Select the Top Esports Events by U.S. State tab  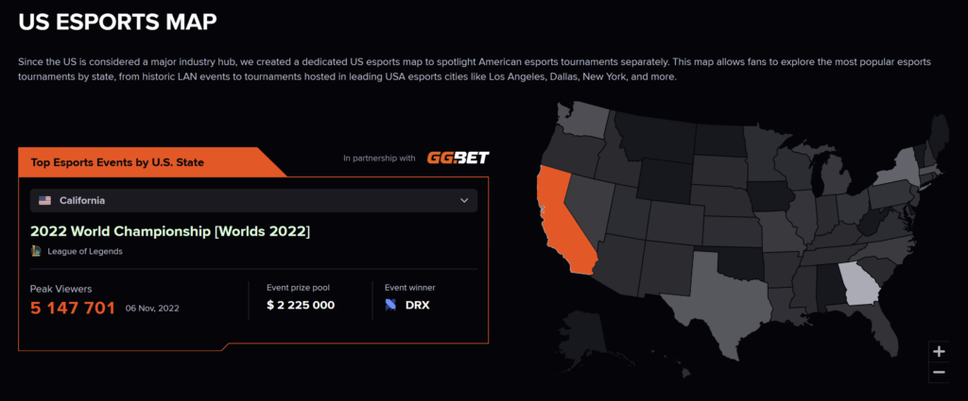click(x=118, y=162)
